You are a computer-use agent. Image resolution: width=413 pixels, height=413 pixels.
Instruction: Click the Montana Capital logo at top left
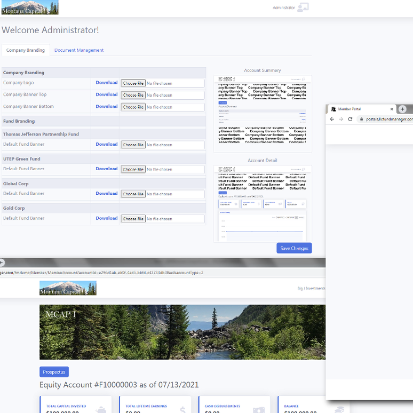tap(29, 7)
